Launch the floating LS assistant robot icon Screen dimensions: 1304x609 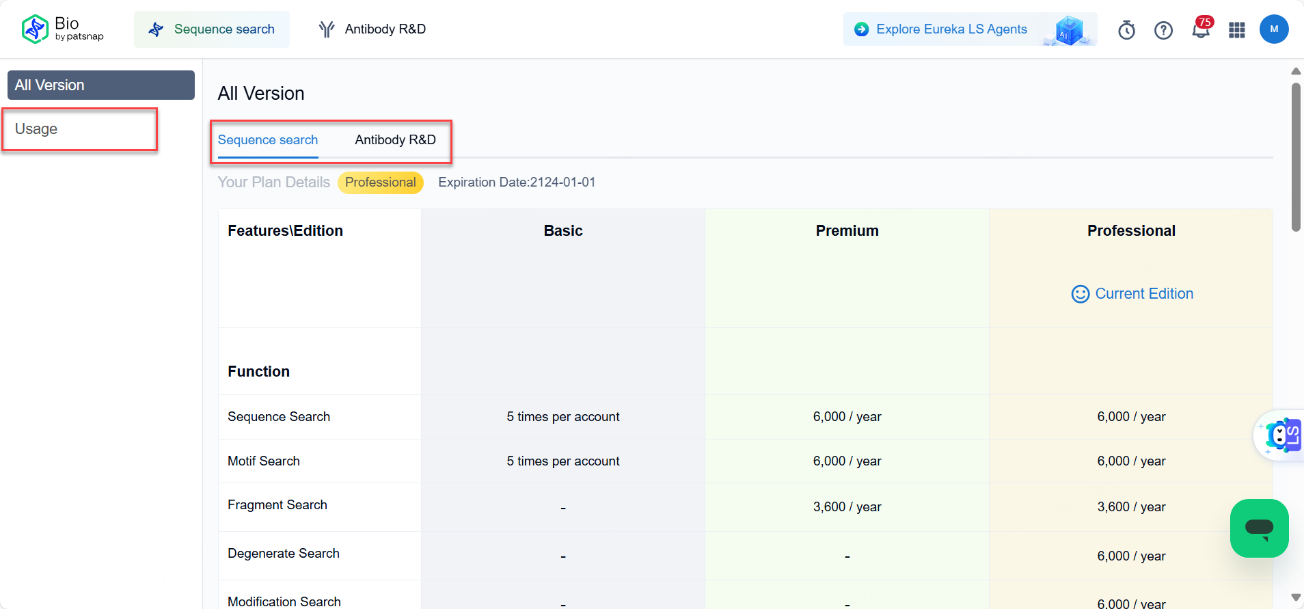pos(1281,435)
